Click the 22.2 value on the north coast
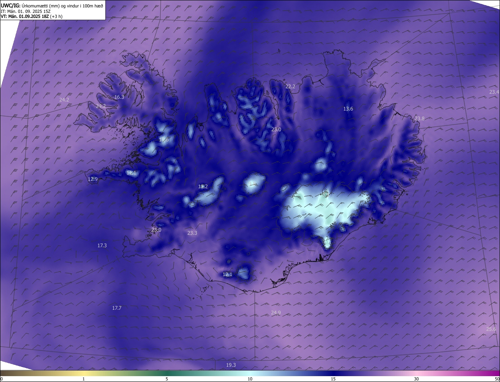 [290, 86]
